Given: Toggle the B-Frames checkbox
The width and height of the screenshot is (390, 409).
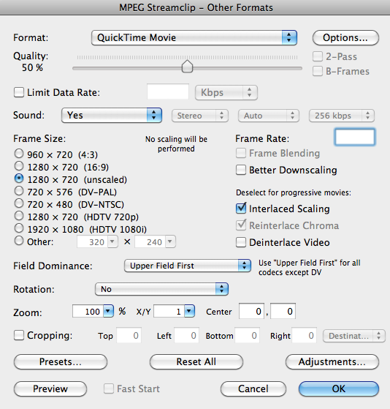Looking at the screenshot, I should (318, 71).
